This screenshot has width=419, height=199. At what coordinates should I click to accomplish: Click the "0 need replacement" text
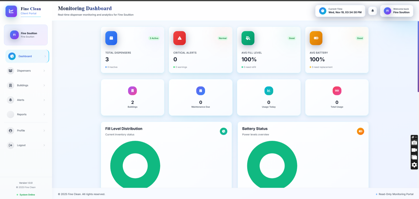(x=322, y=67)
